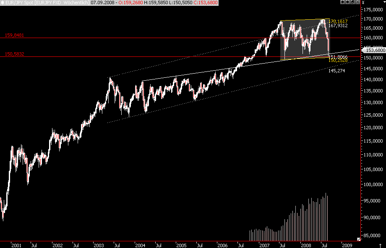The height and width of the screenshot is (248, 386).
Task: Select the red 159,8481 horizontal level label
Action: (x=14, y=35)
